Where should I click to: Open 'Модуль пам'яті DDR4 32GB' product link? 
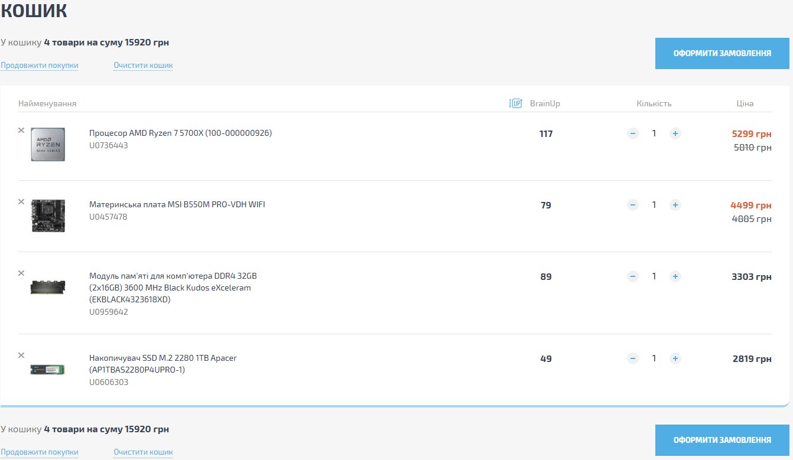173,288
